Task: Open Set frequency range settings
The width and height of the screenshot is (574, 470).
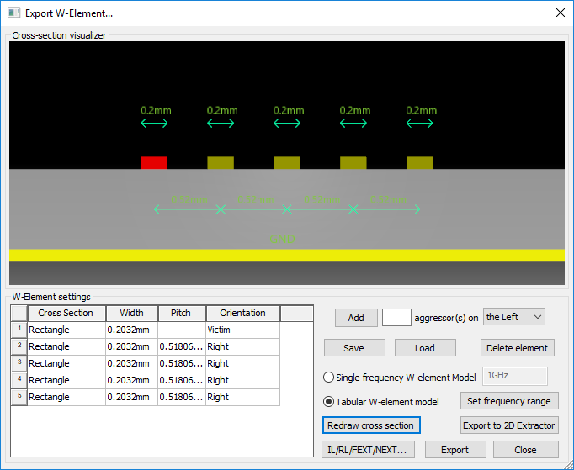Action: 509,401
